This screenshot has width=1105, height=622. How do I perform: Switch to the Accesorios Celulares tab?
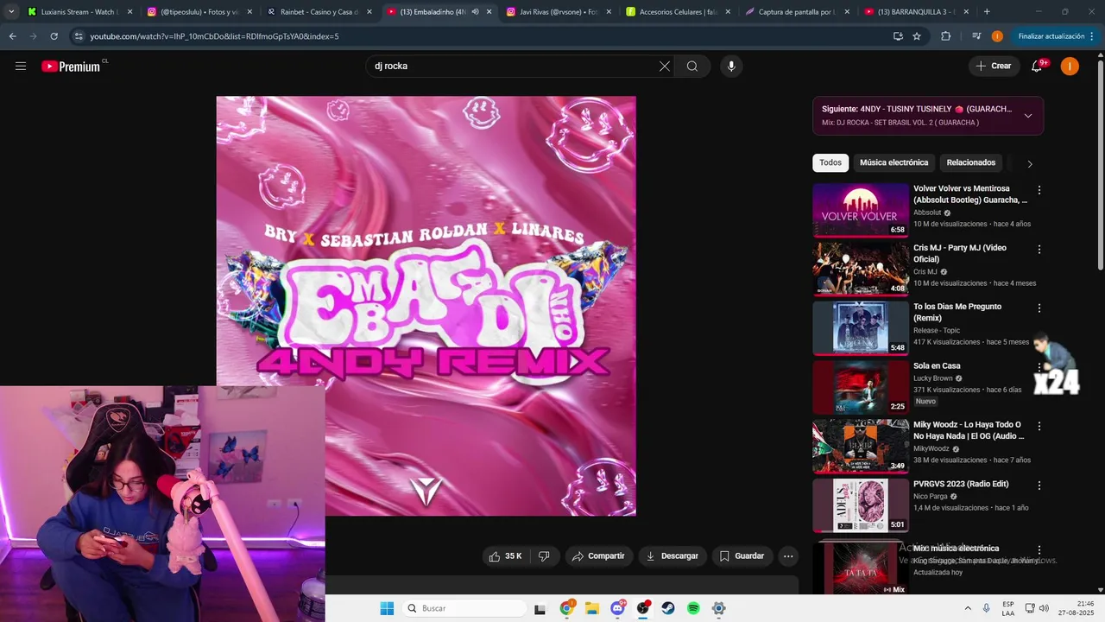coord(679,12)
